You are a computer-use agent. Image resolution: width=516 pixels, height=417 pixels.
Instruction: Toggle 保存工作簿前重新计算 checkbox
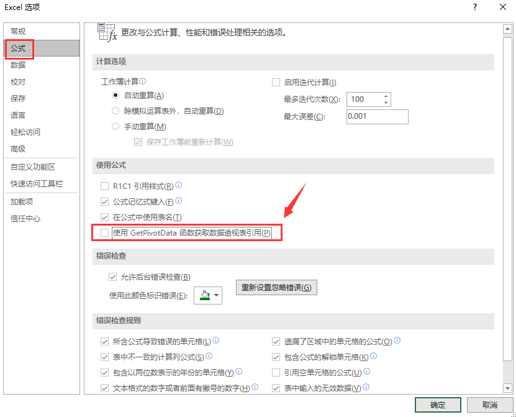click(138, 142)
